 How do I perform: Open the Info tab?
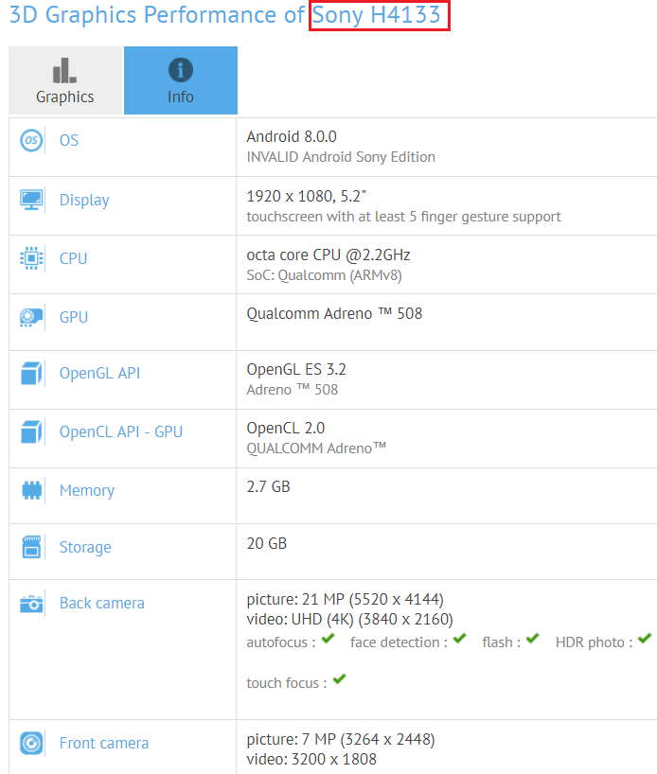(181, 80)
